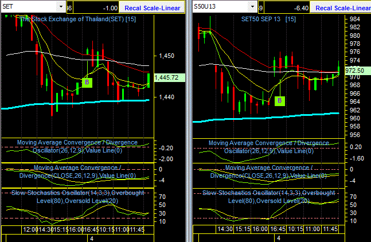Select Slow Stochastics title in SET panel
This screenshot has width=371, height=242.
[77, 197]
